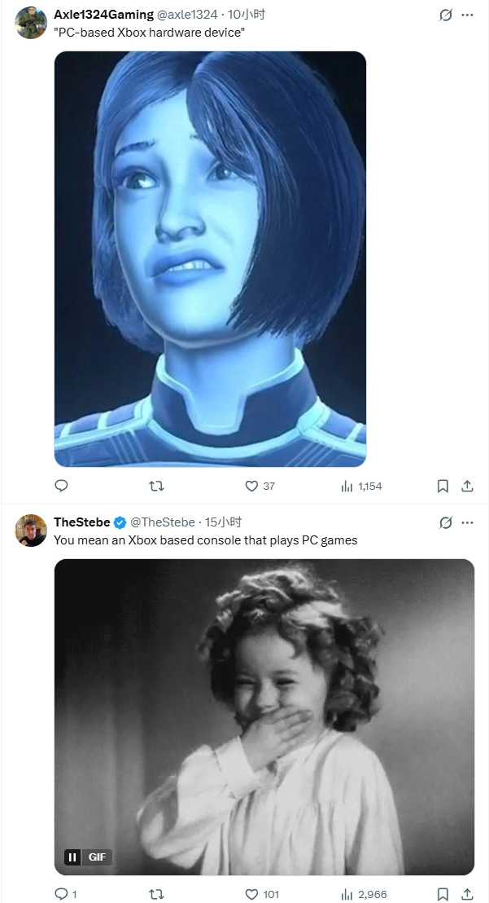Bookmark TheStebe's tweet
Screen dimensions: 489x903
443,894
